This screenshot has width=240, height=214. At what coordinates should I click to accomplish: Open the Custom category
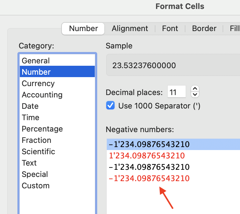click(35, 186)
